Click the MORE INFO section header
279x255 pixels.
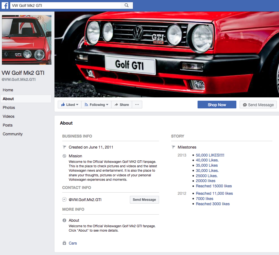73,209
